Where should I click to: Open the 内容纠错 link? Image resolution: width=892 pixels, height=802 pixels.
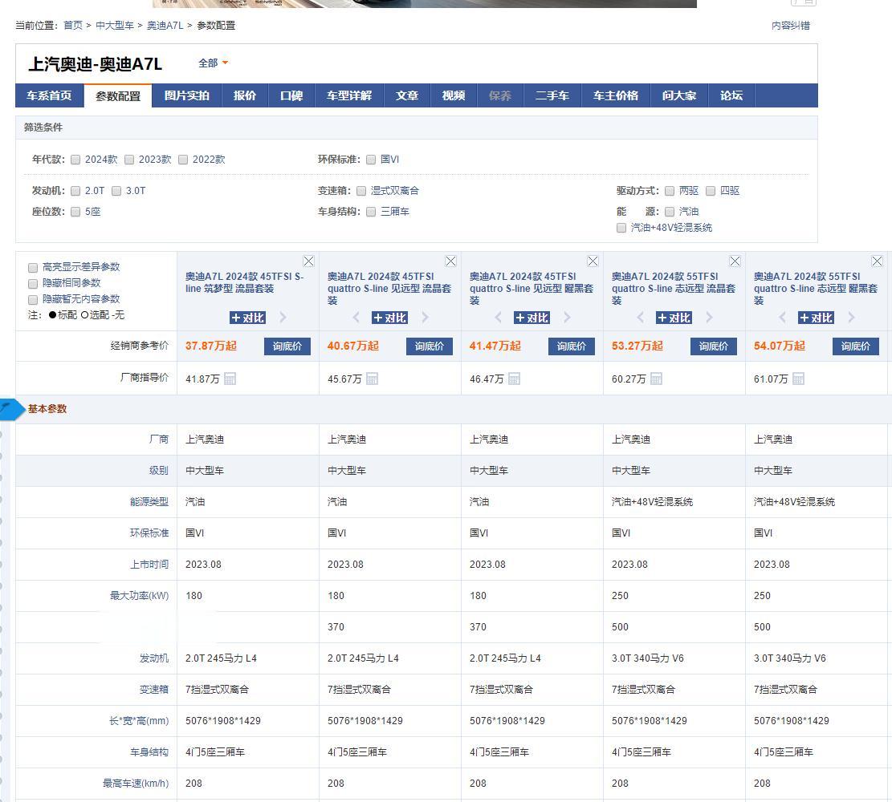click(791, 26)
